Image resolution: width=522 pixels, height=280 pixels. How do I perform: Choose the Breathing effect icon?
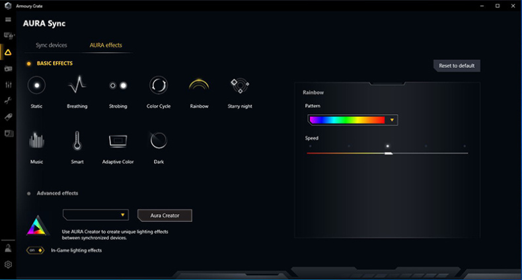pos(77,85)
